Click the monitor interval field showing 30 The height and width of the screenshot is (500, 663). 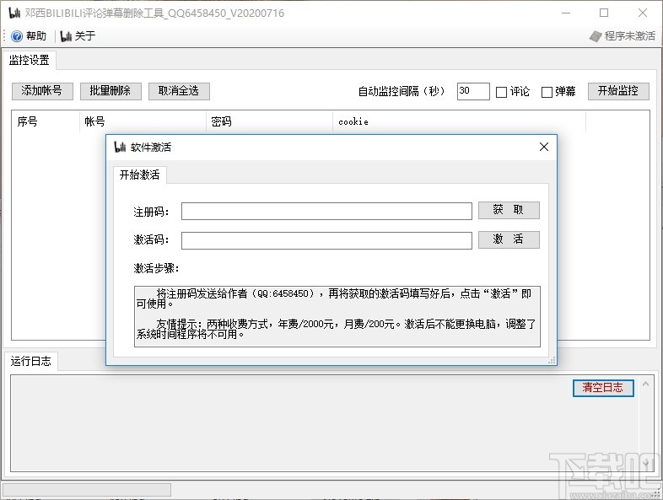click(473, 91)
